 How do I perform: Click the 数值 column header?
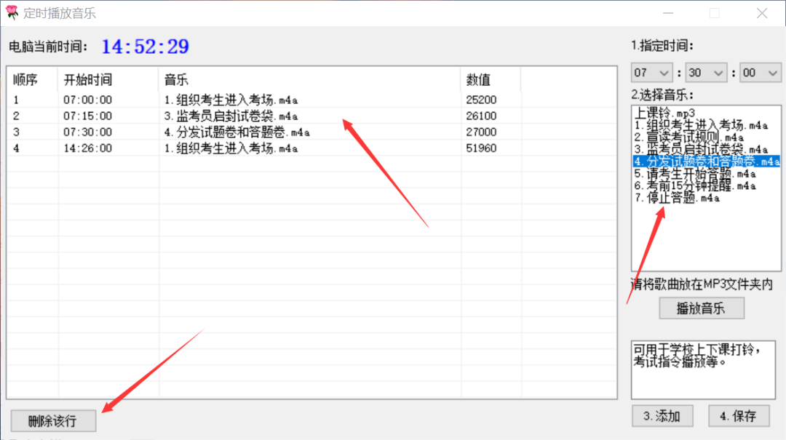click(491, 80)
